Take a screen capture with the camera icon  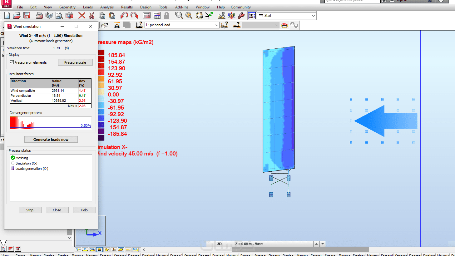(69, 15)
